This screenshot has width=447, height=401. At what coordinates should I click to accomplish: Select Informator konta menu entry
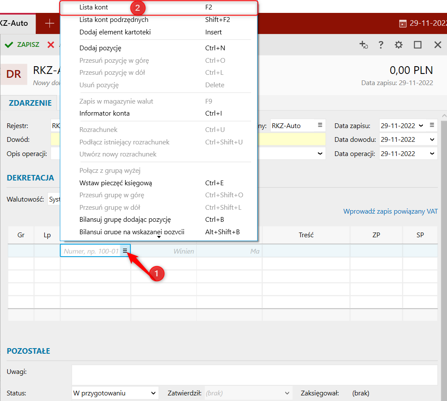pyautogui.click(x=158, y=113)
